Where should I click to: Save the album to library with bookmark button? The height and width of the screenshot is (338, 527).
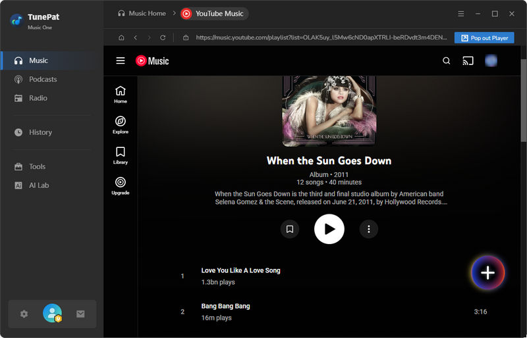[x=290, y=229]
